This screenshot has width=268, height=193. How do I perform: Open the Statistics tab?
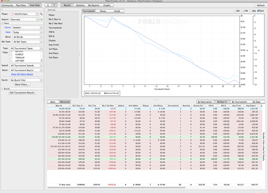point(80,5)
